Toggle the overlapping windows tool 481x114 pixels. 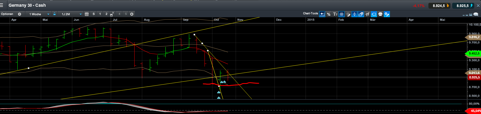click(x=361, y=14)
